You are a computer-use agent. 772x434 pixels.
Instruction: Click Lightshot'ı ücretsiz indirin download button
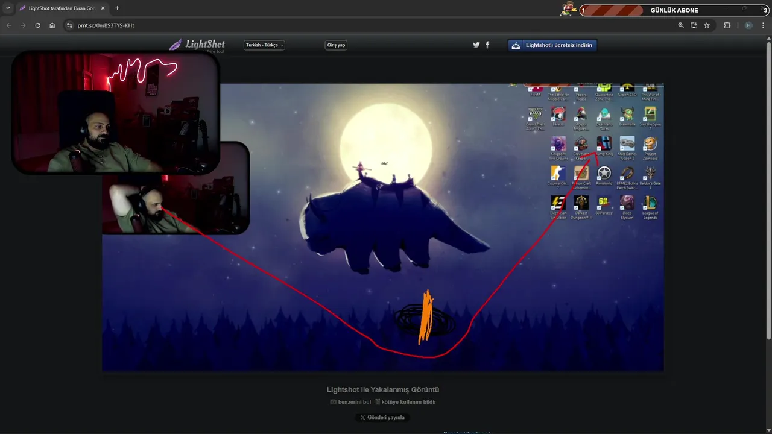click(x=552, y=45)
